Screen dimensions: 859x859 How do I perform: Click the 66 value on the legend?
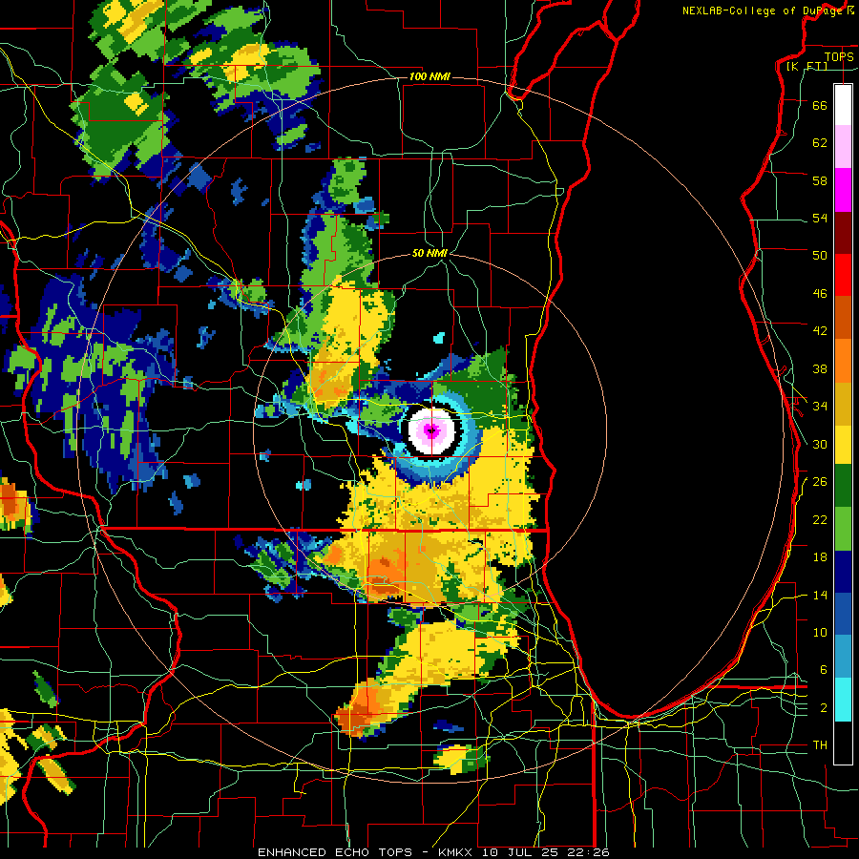[x=820, y=105]
